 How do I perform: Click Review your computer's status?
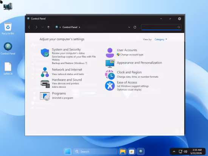pos(68,53)
